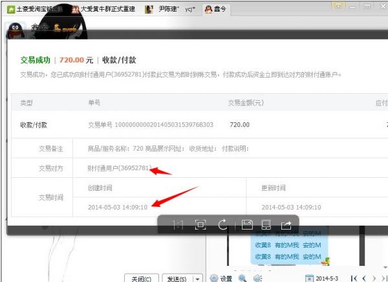Click the 关闭(C) button
The width and height of the screenshot is (388, 282).
141,279
